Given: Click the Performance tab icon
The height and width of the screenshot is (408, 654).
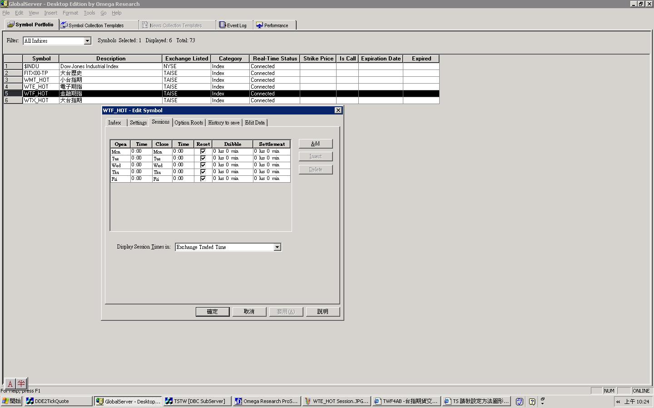Looking at the screenshot, I should 259,25.
